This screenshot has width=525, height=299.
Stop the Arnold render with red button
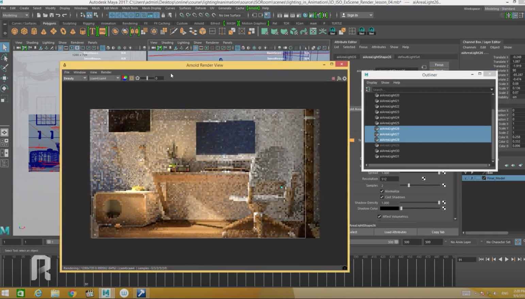[x=333, y=78]
